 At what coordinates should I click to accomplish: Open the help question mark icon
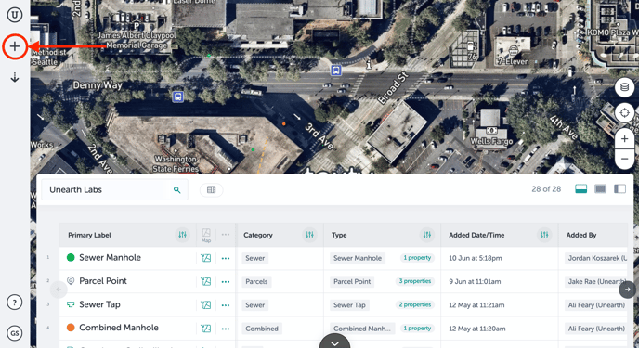pos(15,303)
